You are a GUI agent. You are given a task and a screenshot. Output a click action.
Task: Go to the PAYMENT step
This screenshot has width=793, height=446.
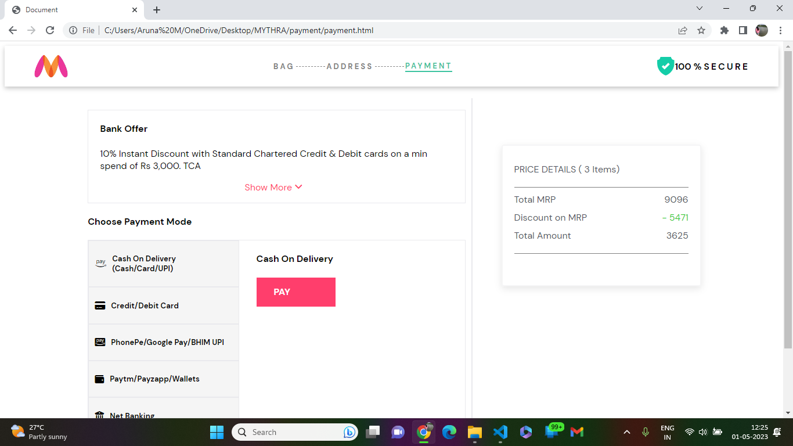[428, 66]
